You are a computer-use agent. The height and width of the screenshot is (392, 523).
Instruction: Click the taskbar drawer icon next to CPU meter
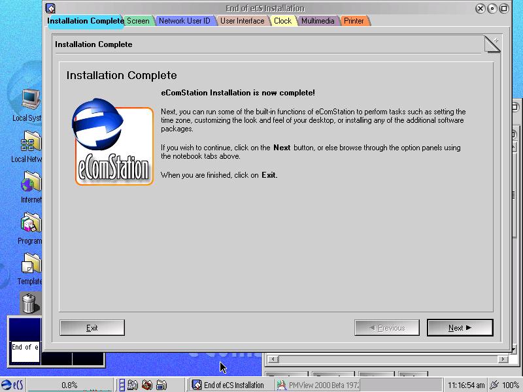(x=122, y=385)
